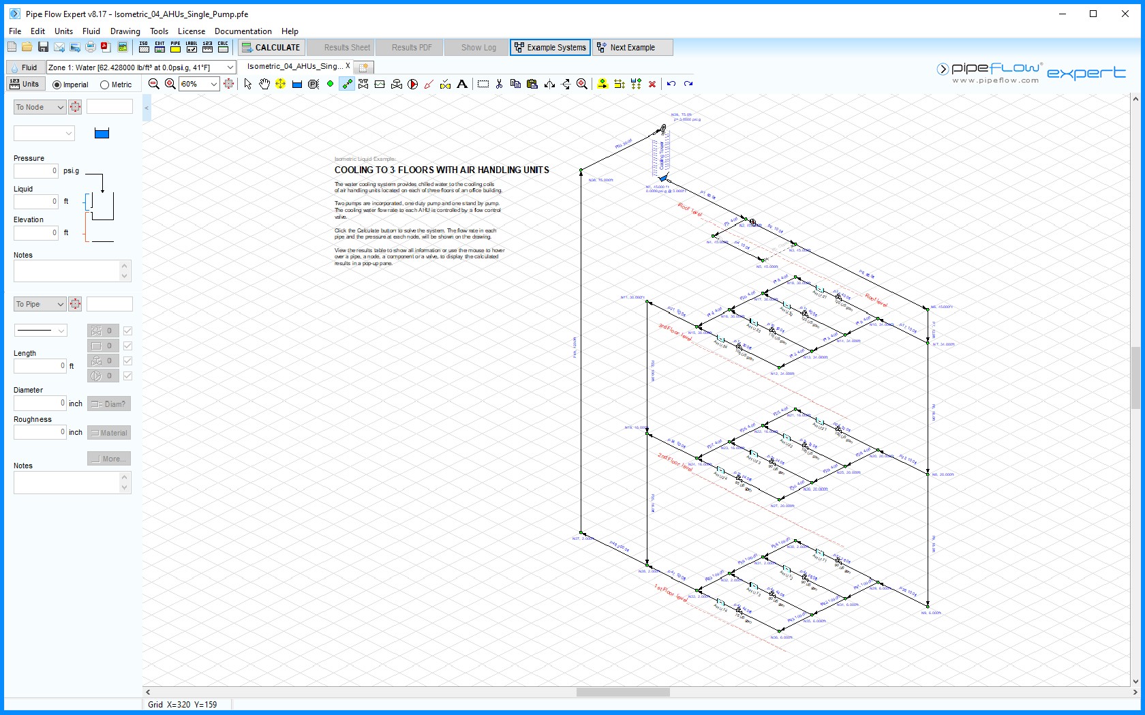Click the CALCULATE button
Image resolution: width=1145 pixels, height=715 pixels.
click(x=271, y=47)
